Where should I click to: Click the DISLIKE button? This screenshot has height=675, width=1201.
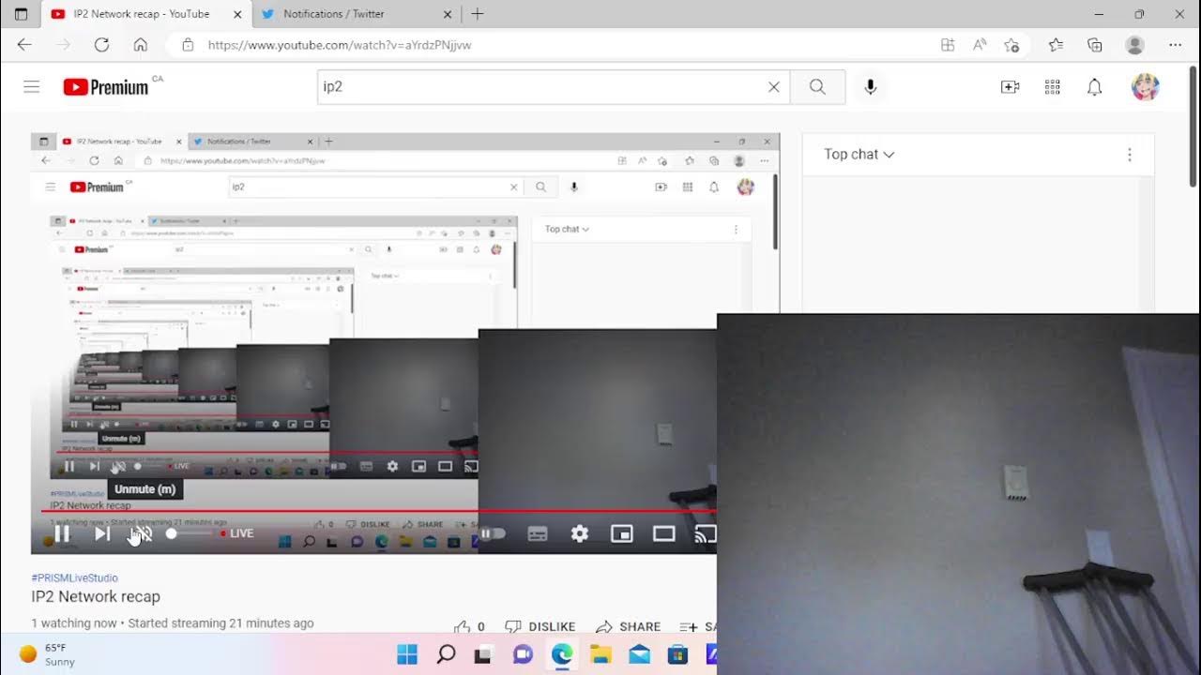[540, 626]
